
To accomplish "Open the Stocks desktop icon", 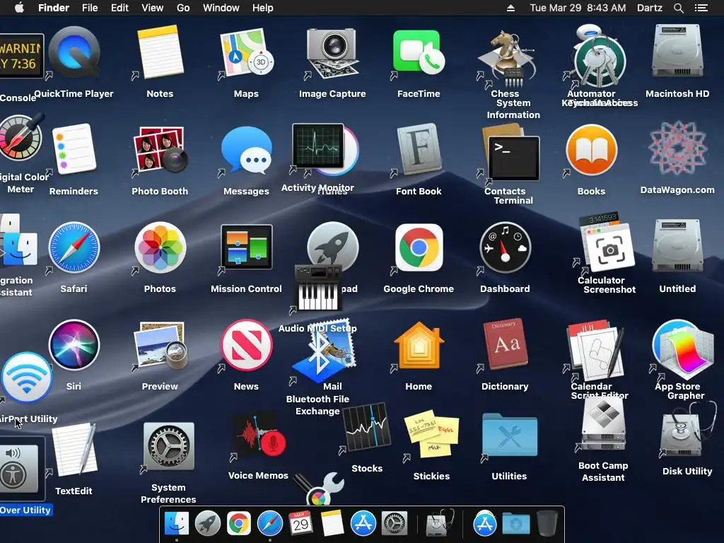I will pyautogui.click(x=367, y=427).
